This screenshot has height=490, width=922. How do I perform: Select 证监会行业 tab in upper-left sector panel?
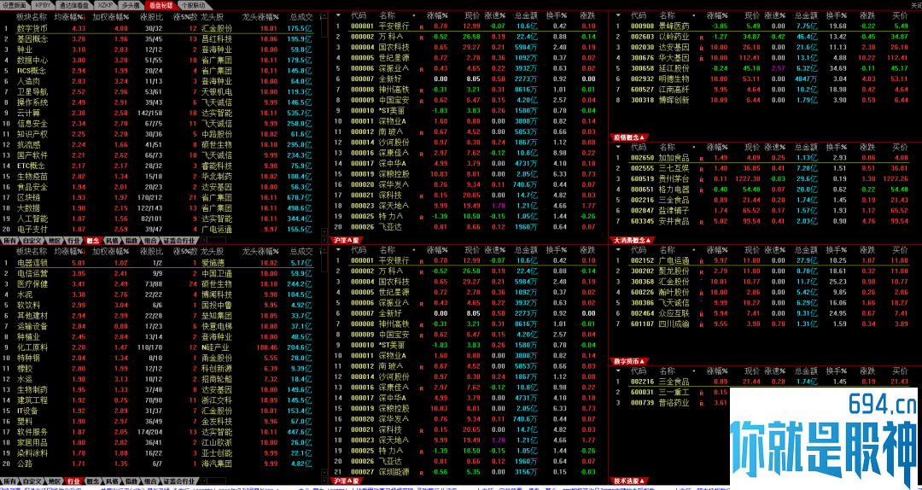point(178,241)
